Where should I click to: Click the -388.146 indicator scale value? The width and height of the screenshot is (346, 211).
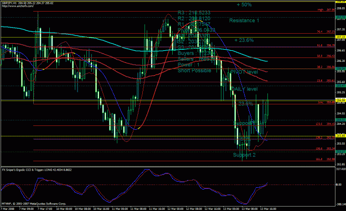click(x=341, y=204)
